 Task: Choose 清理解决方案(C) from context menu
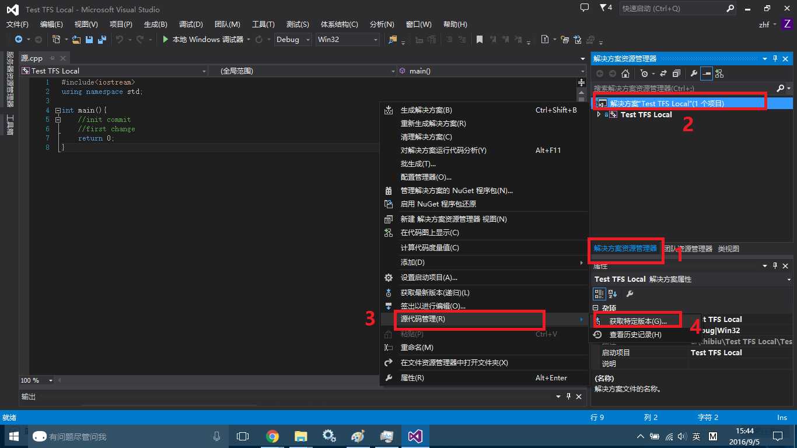click(x=484, y=137)
